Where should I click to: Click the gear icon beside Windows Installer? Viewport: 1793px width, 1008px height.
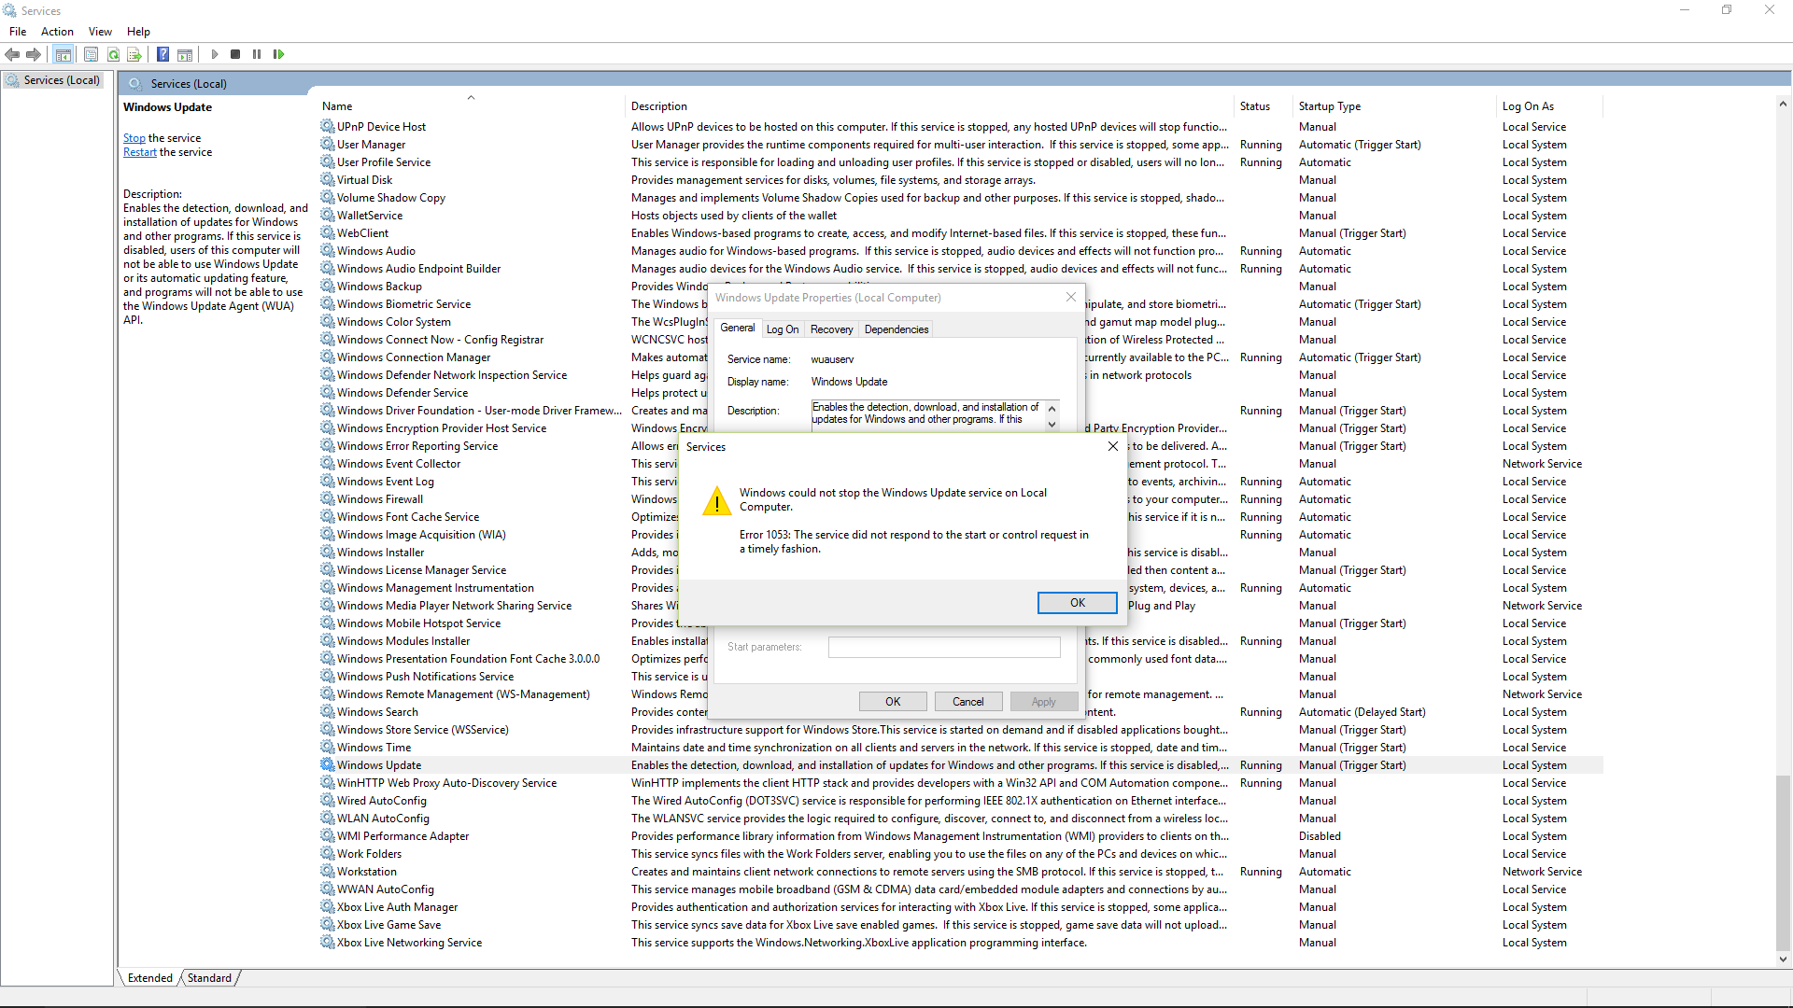click(x=327, y=552)
